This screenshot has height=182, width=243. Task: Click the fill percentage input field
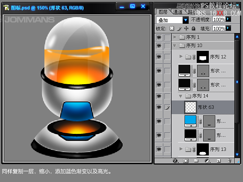pyautogui.click(x=218, y=28)
